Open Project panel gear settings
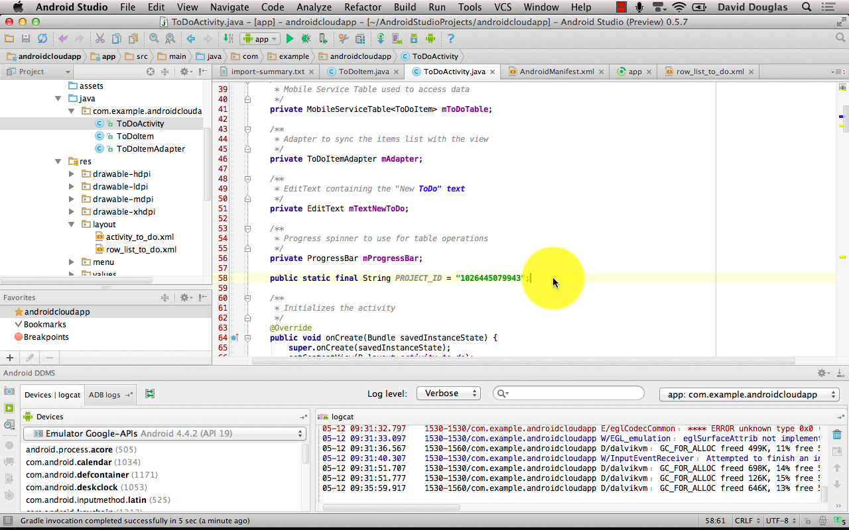The image size is (849, 530). 186,72
